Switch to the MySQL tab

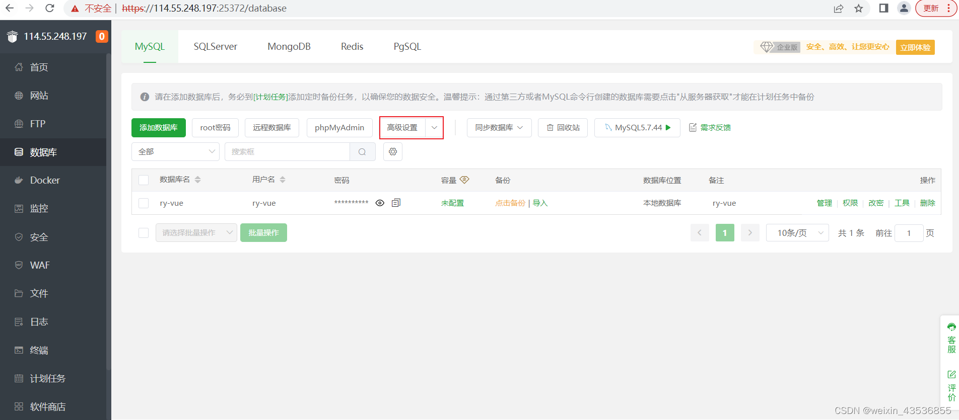click(150, 46)
